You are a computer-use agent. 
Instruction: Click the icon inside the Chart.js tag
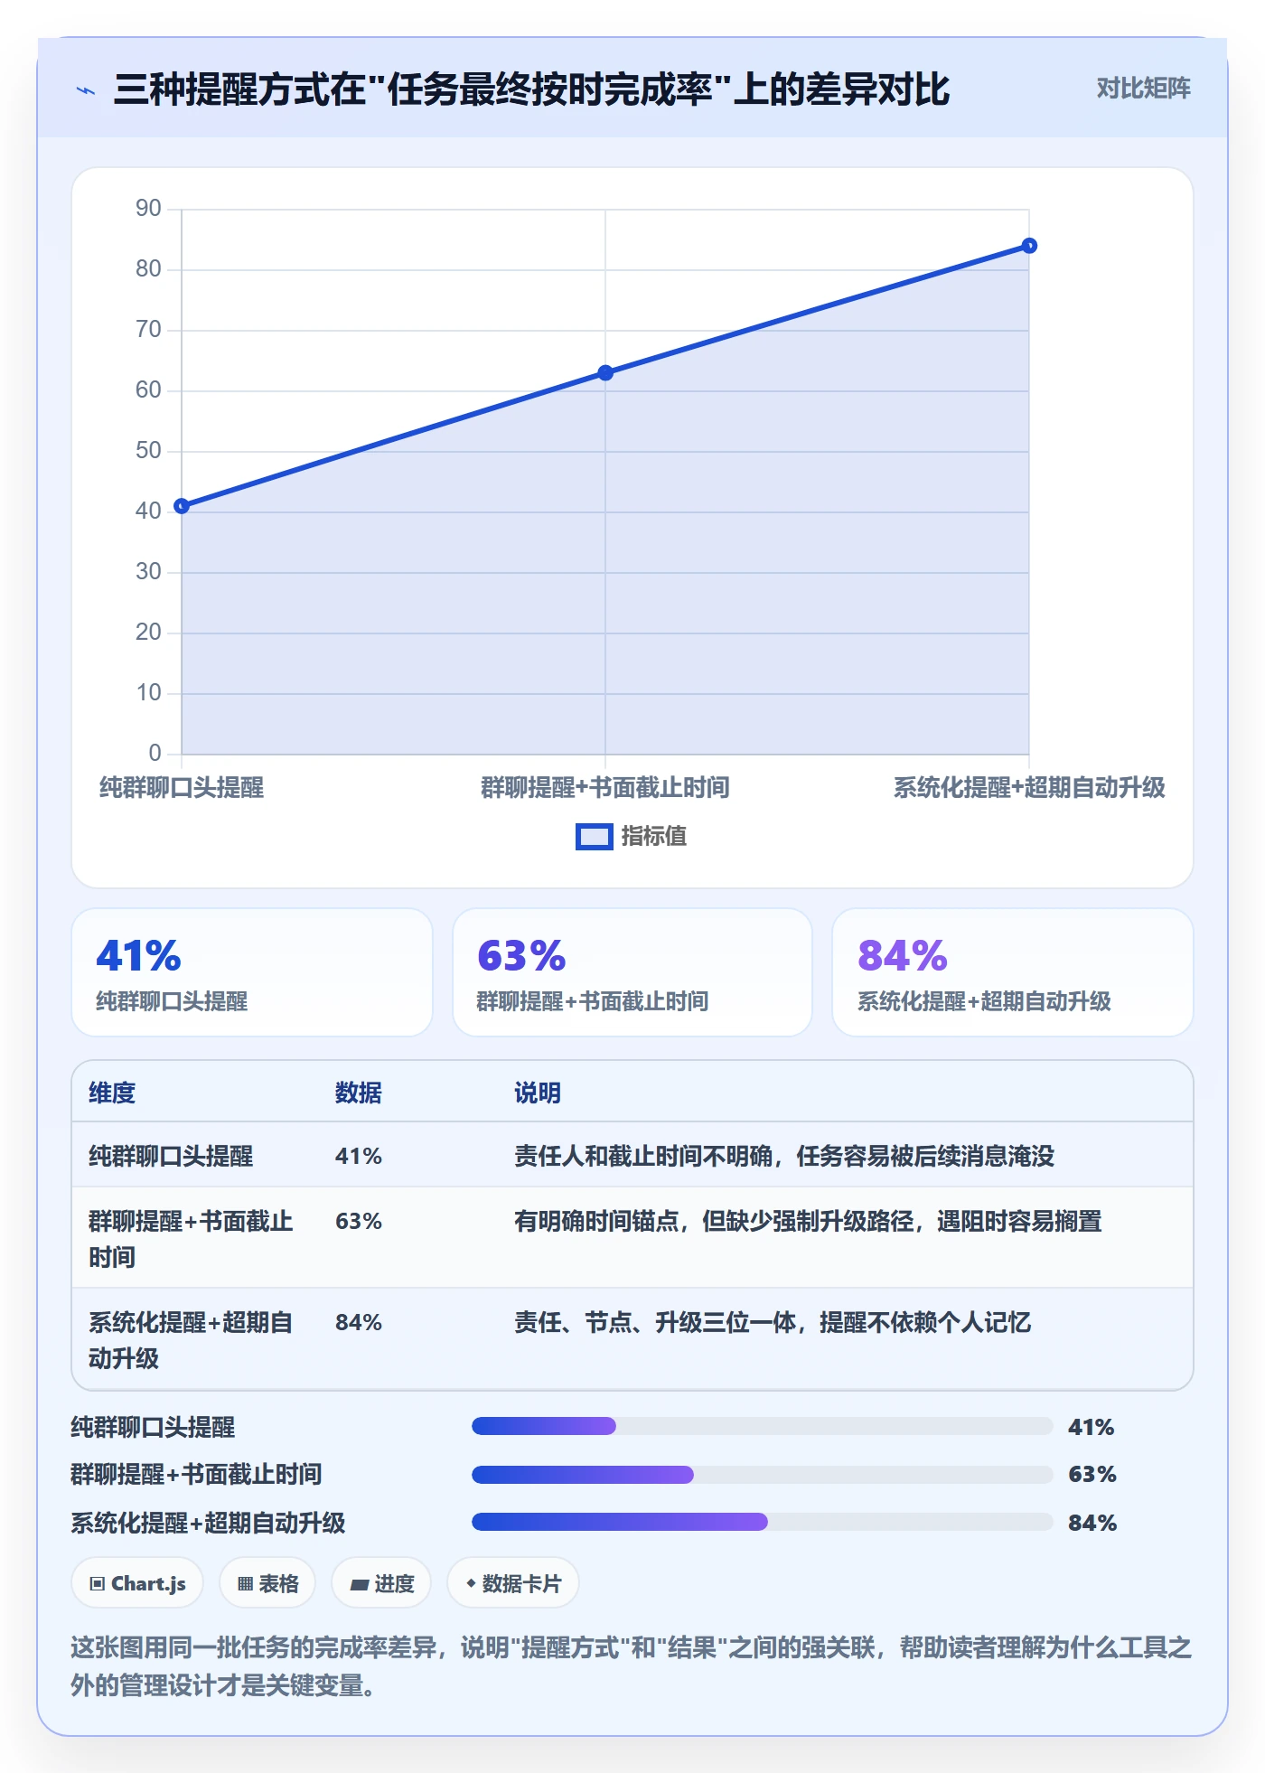[98, 1584]
